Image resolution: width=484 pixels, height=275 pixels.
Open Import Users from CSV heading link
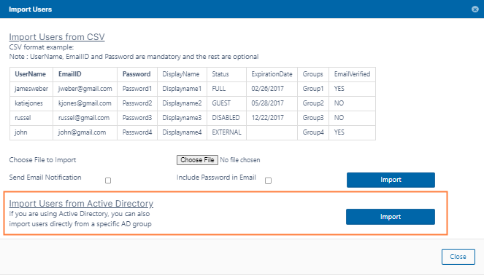(57, 37)
